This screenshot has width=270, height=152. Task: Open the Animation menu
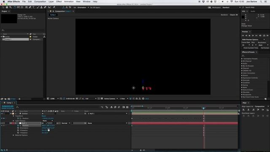coord(69,2)
